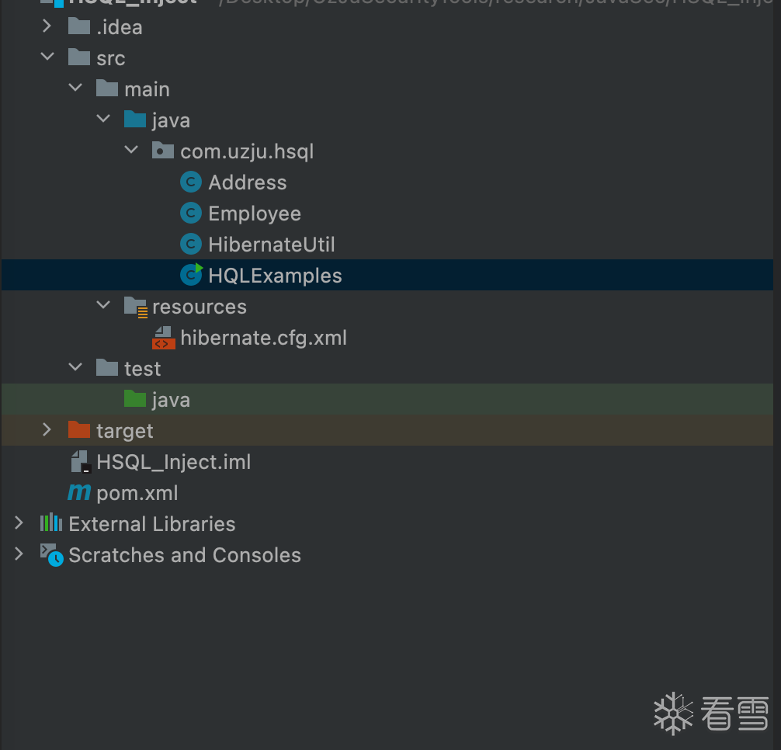Select the HQLExamples class
This screenshot has height=750, width=781.
(275, 276)
